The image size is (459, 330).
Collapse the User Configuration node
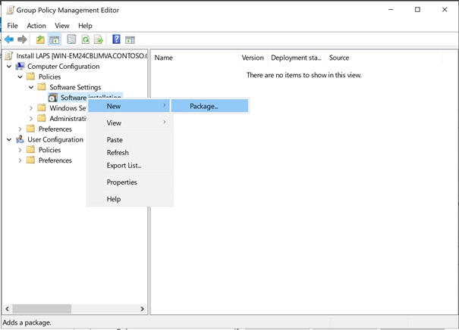[9, 139]
